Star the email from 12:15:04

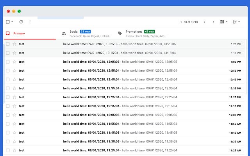click(14, 106)
